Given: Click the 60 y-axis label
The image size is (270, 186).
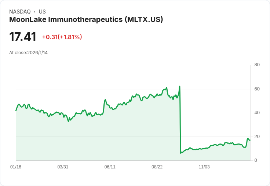Looking at the screenshot, I should [x=257, y=89].
